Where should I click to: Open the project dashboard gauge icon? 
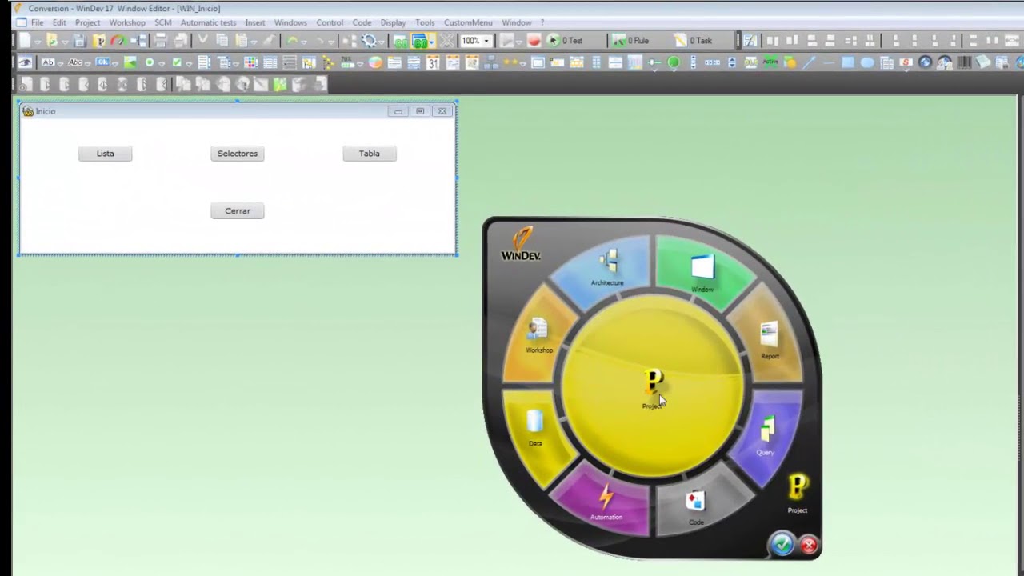pos(118,40)
